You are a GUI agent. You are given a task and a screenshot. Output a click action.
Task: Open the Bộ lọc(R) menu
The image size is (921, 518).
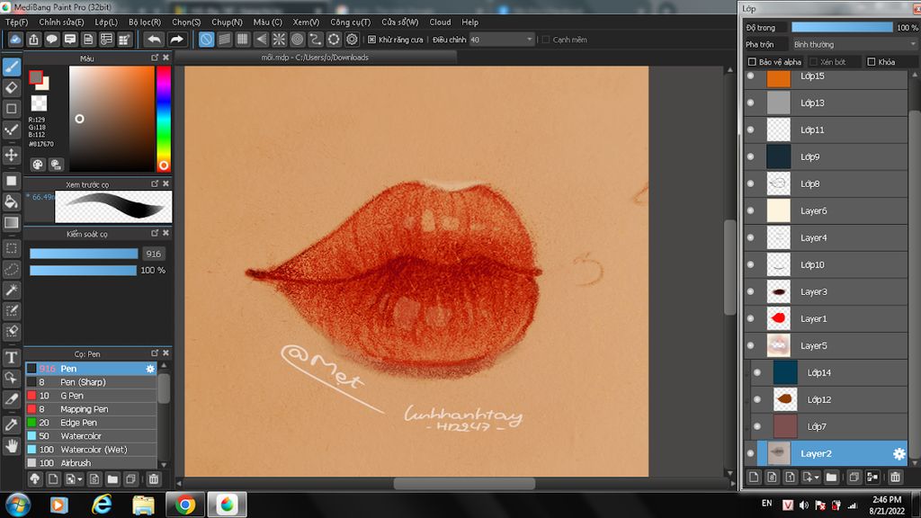[x=144, y=22]
